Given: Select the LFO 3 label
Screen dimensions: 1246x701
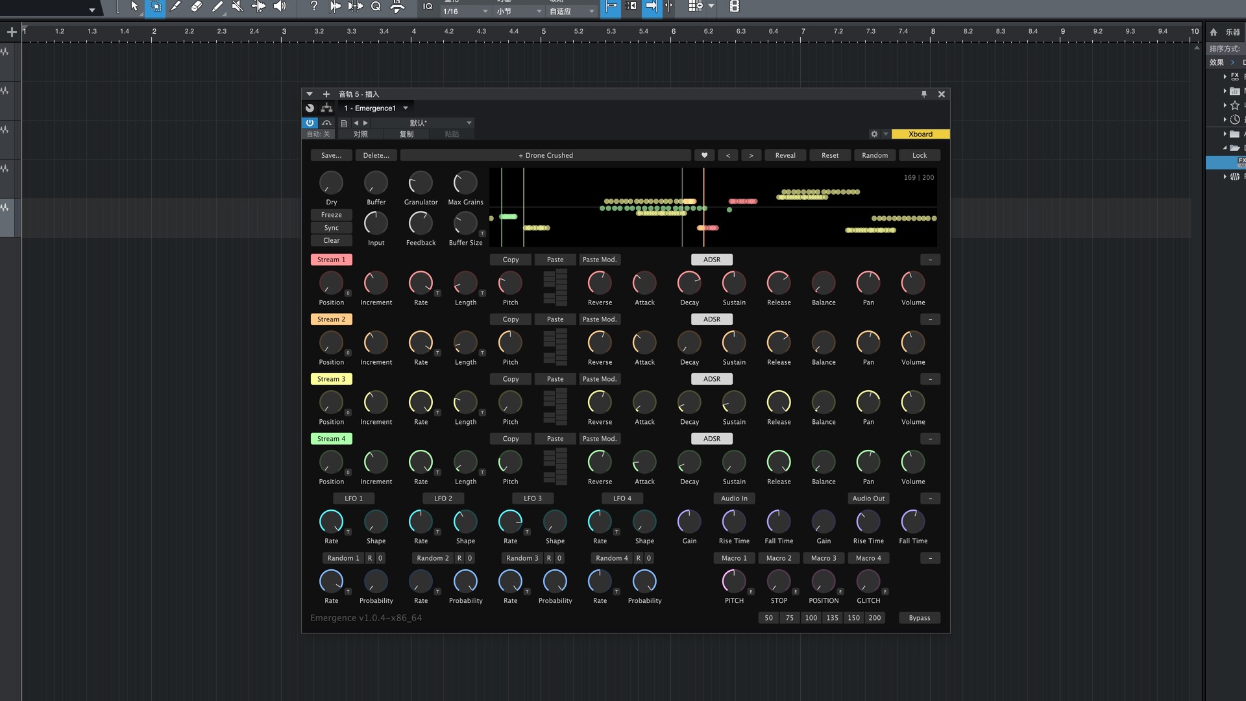Looking at the screenshot, I should click(x=532, y=498).
